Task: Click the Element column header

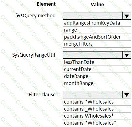Action: [x=46, y=4]
